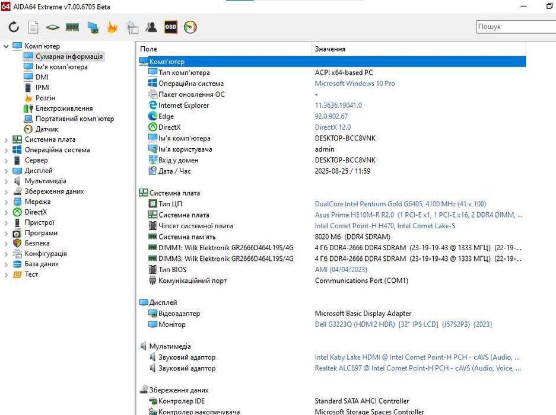
Task: Open the Intel Comet Point-H H470 link
Action: pos(385,226)
